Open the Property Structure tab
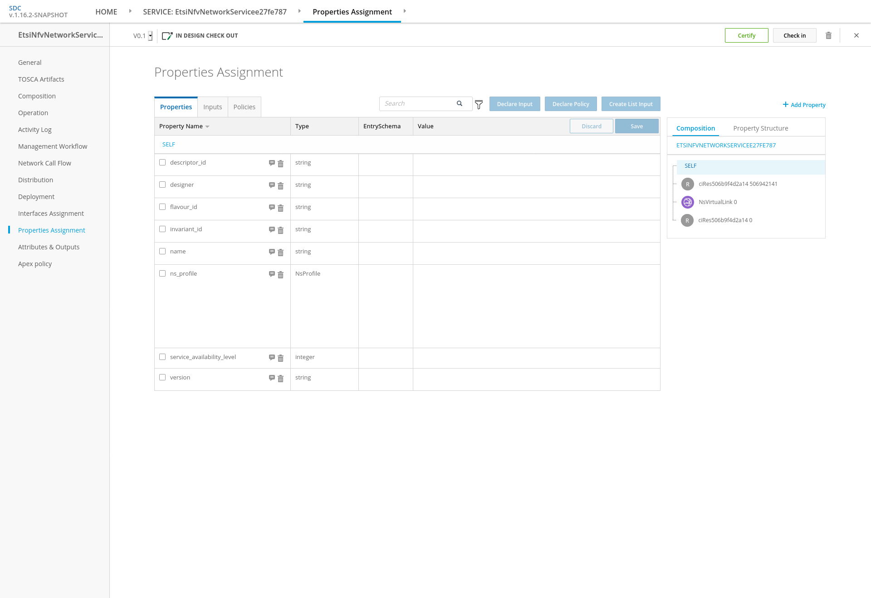 coord(760,128)
